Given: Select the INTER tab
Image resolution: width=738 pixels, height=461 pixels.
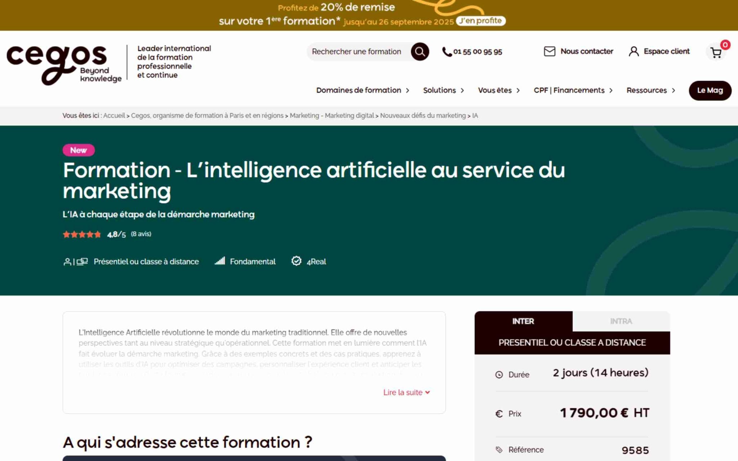Looking at the screenshot, I should (x=523, y=321).
